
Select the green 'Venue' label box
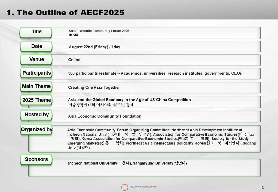[36, 59]
